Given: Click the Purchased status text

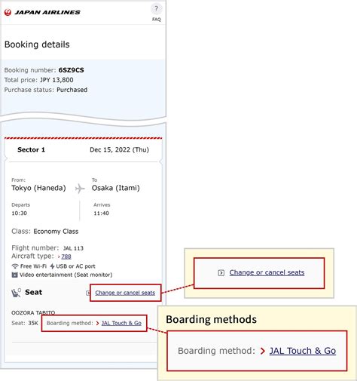Looking at the screenshot, I should click(x=72, y=90).
